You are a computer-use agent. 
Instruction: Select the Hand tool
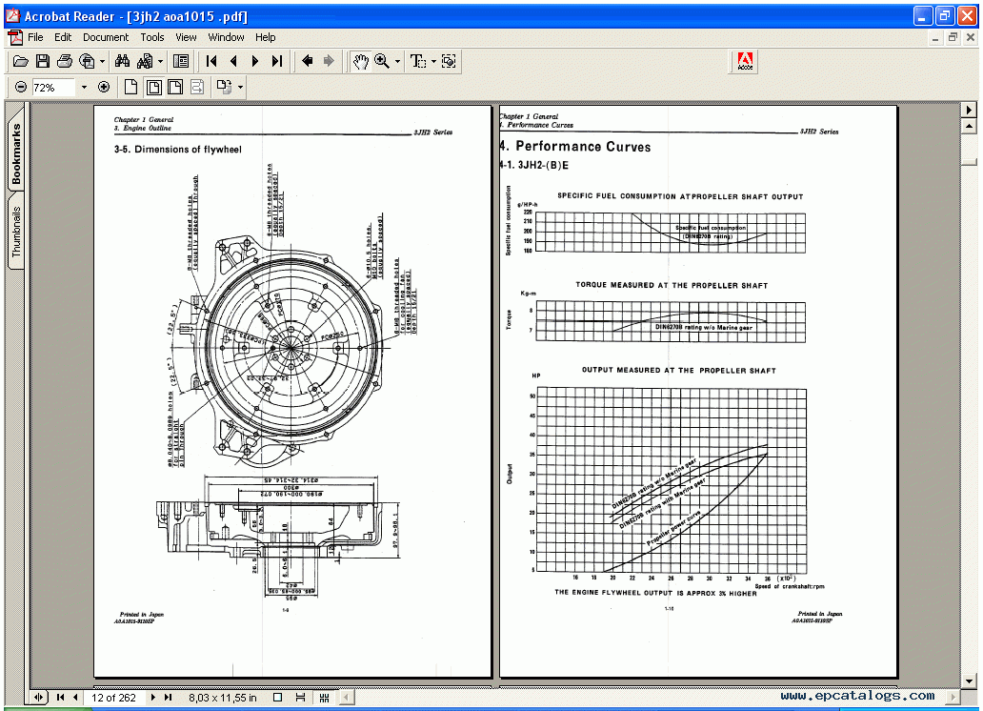click(360, 62)
